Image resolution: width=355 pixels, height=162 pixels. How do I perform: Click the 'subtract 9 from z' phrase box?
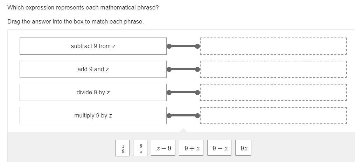pos(93,46)
